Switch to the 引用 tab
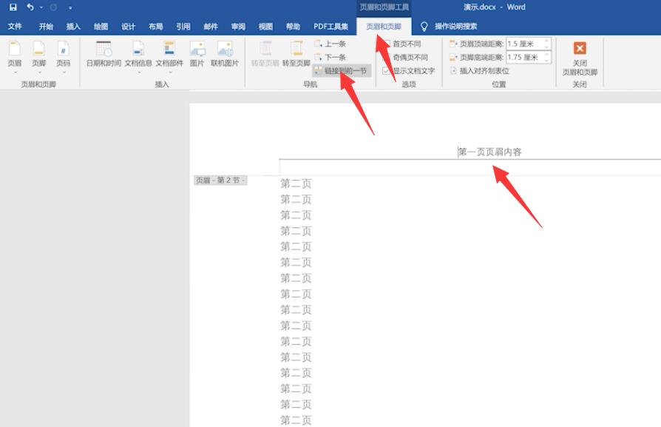Viewport: 661px width, 427px height. (183, 26)
